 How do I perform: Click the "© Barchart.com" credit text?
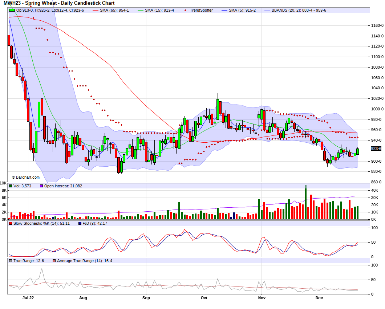click(x=26, y=177)
